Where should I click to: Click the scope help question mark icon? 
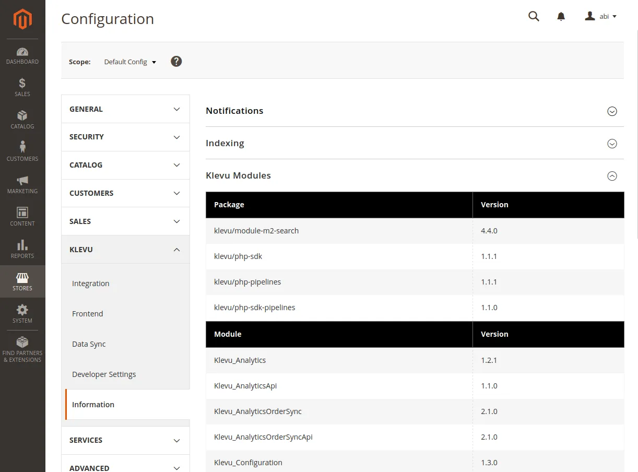(176, 61)
